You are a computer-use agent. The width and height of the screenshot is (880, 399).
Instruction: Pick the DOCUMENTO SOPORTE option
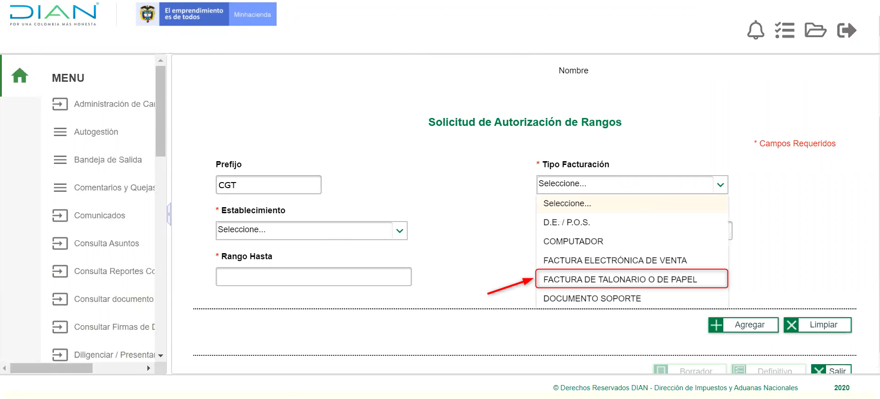click(592, 298)
